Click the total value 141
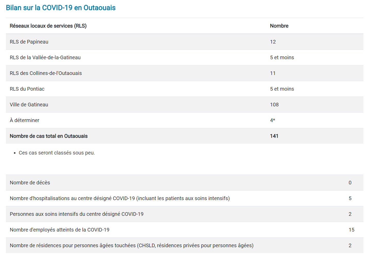 click(x=274, y=136)
